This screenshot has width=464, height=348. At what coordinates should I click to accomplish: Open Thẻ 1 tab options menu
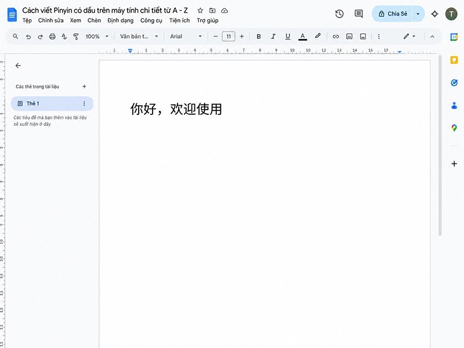coord(84,104)
